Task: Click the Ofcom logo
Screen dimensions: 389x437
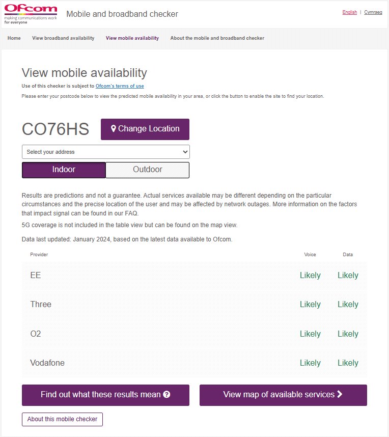Action: tap(30, 14)
